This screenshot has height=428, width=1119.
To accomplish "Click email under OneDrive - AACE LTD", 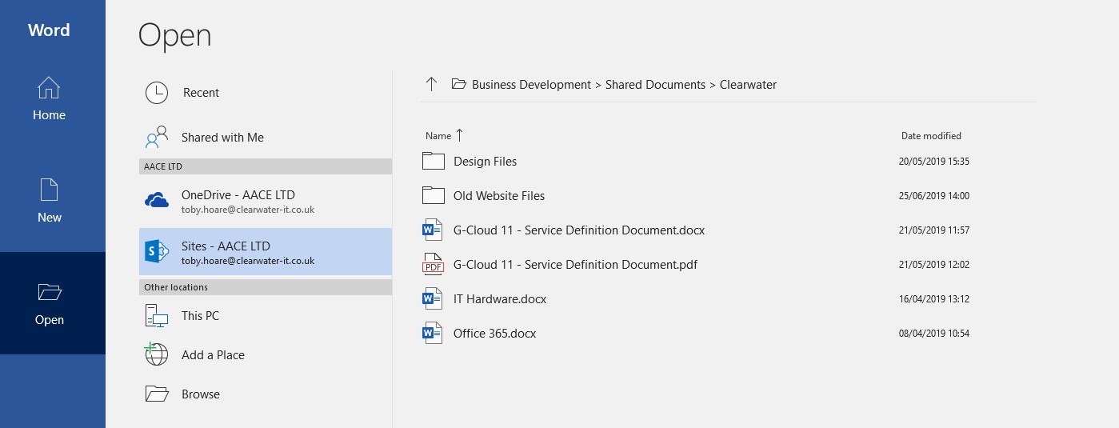I will (x=248, y=210).
